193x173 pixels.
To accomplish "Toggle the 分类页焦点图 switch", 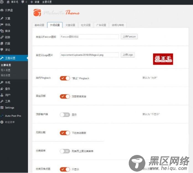I will click(x=65, y=169).
